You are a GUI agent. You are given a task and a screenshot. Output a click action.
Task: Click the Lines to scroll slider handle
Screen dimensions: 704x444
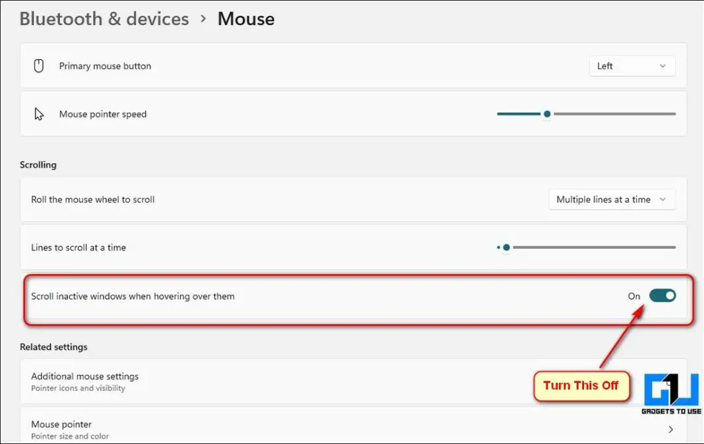click(x=506, y=248)
